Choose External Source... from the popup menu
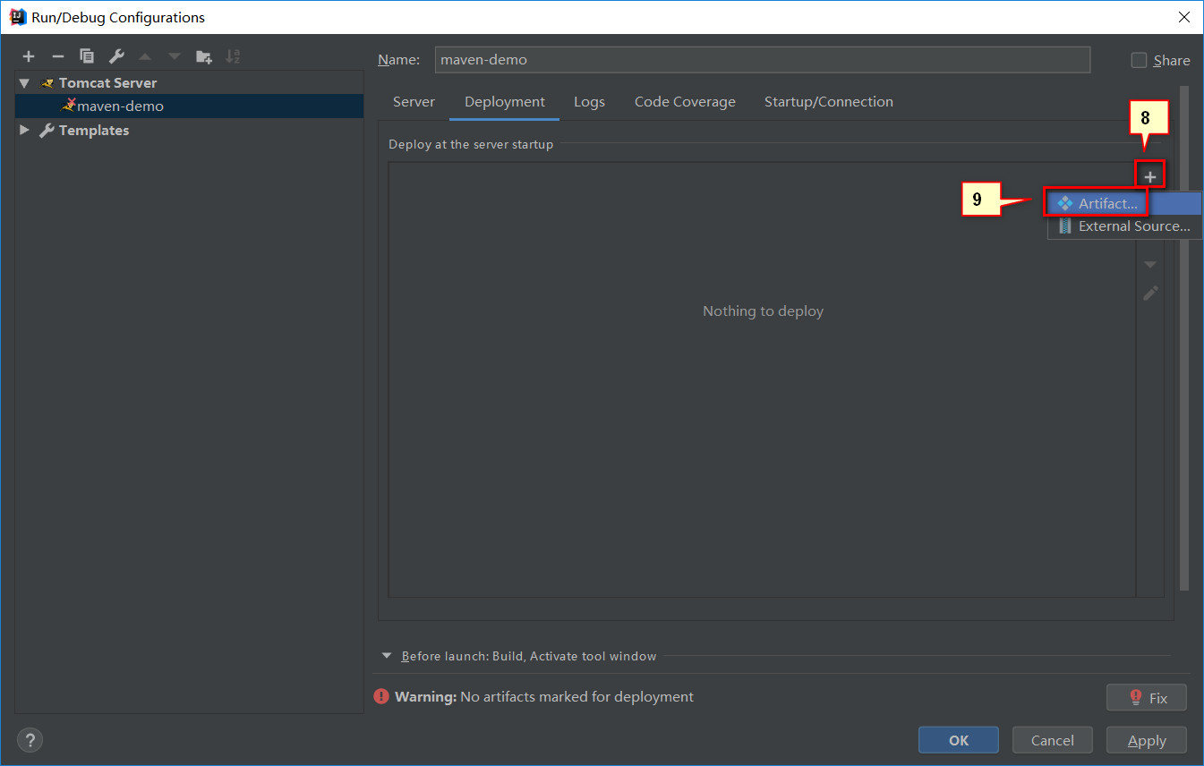This screenshot has width=1204, height=766. pos(1124,226)
